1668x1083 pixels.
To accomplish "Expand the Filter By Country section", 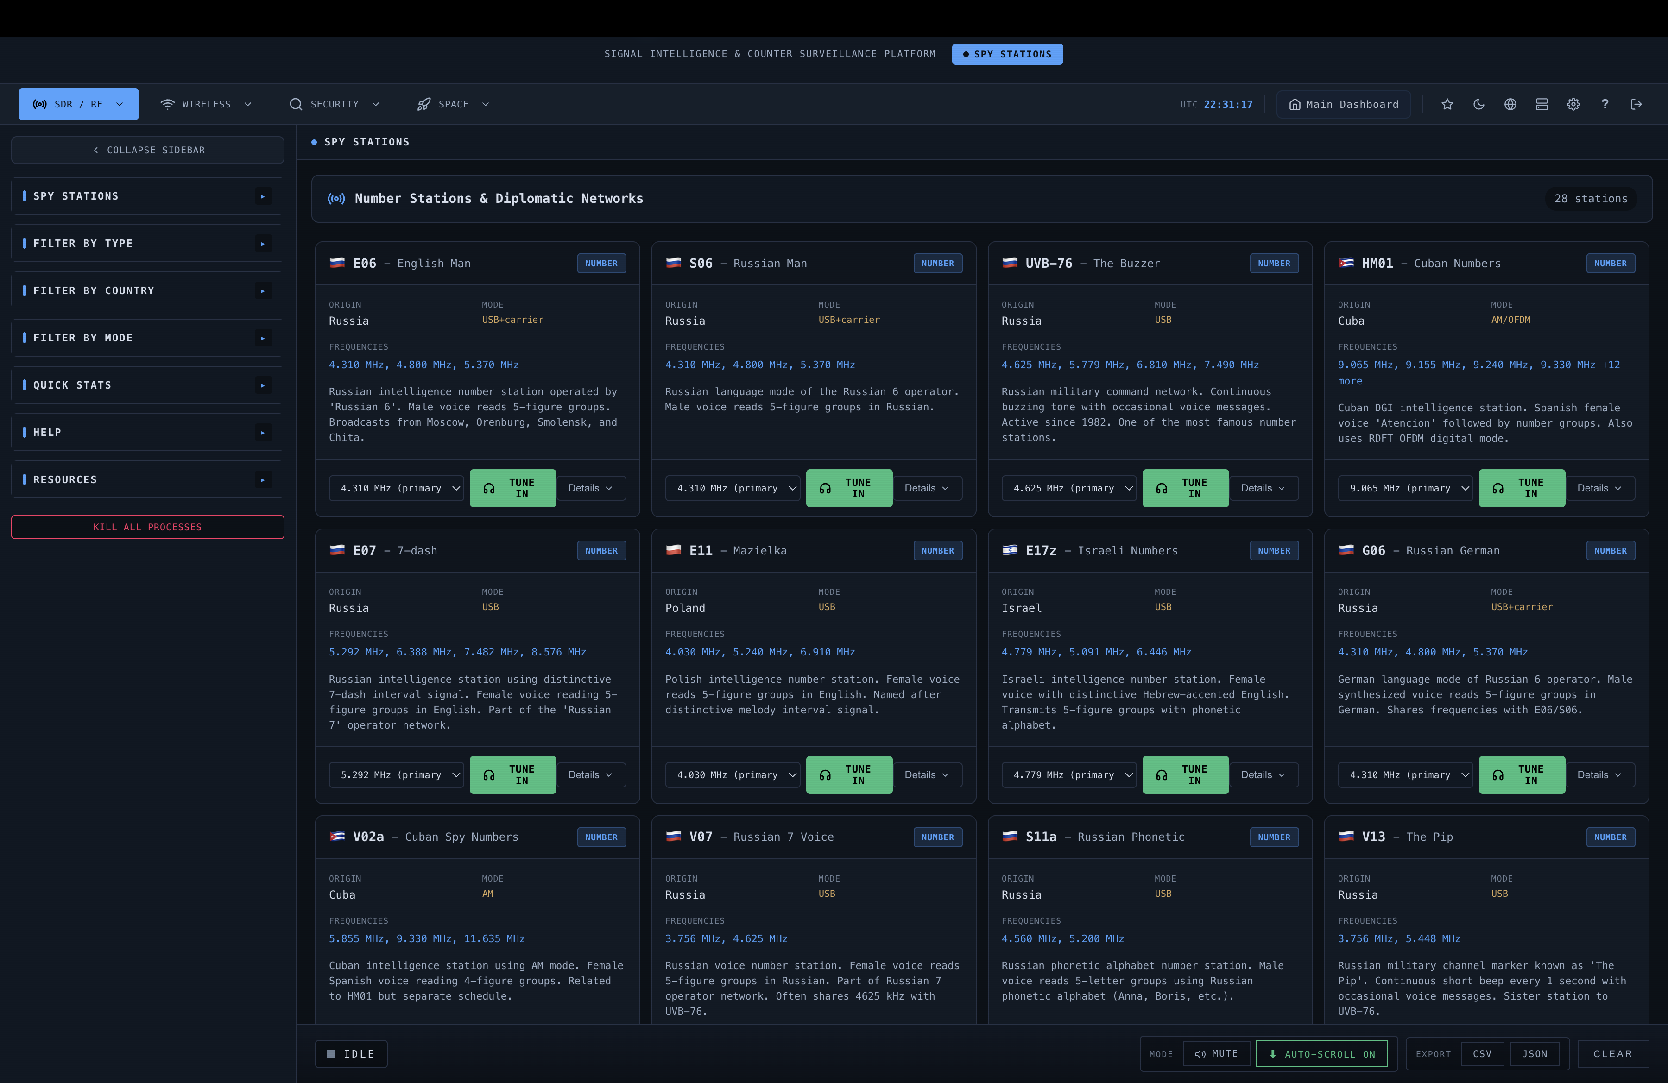I will [147, 290].
